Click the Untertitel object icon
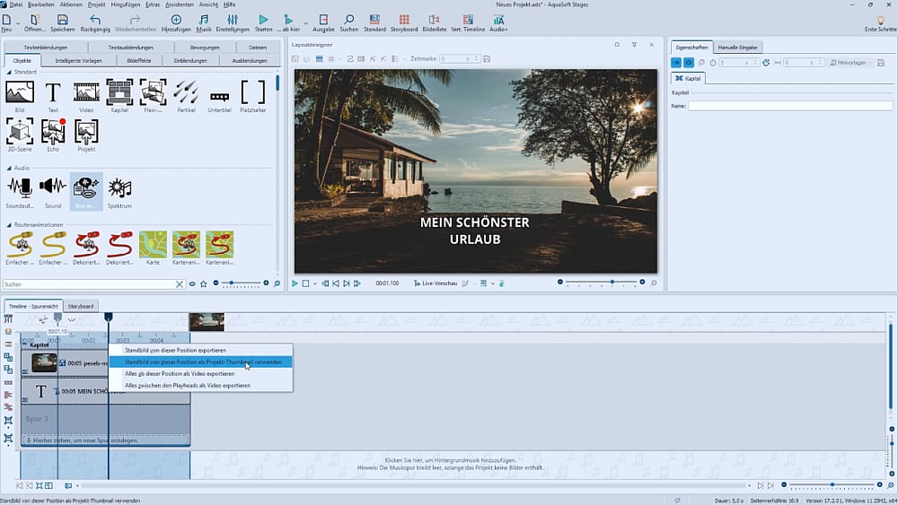898x505 pixels. pos(219,95)
